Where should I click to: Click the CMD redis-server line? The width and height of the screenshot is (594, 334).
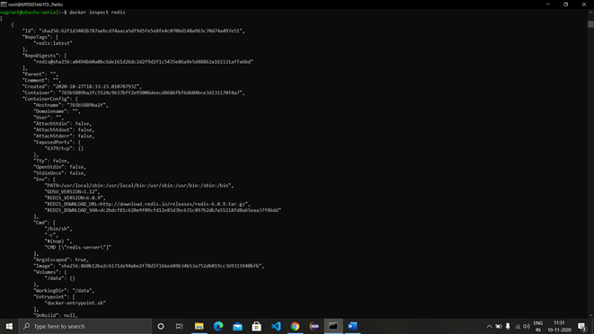78,247
